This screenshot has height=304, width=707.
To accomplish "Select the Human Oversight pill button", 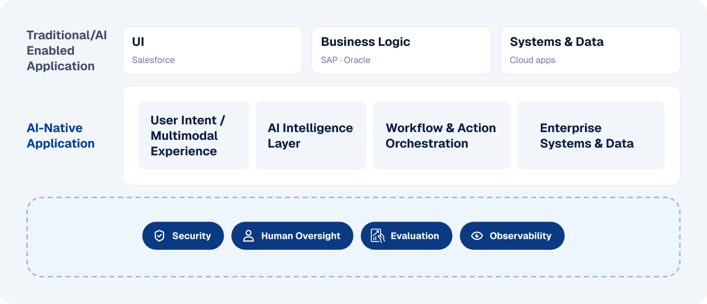I will [292, 236].
